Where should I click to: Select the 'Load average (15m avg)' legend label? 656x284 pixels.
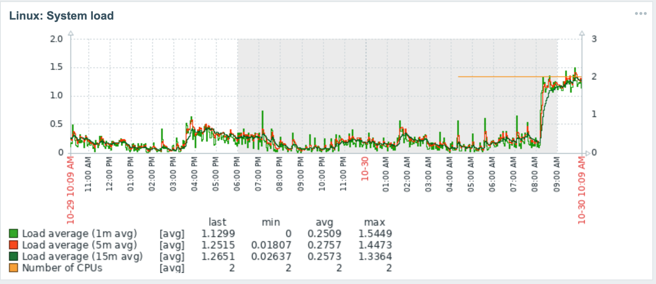[x=82, y=257]
